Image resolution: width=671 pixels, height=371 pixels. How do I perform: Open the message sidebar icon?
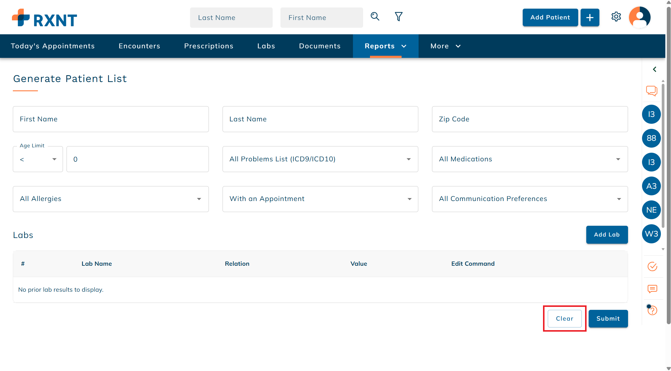click(653, 289)
